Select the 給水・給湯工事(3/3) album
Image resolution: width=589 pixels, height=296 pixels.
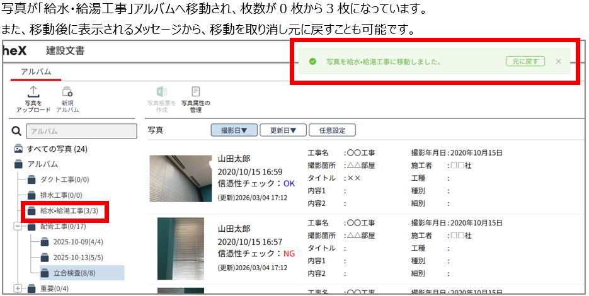(x=69, y=211)
